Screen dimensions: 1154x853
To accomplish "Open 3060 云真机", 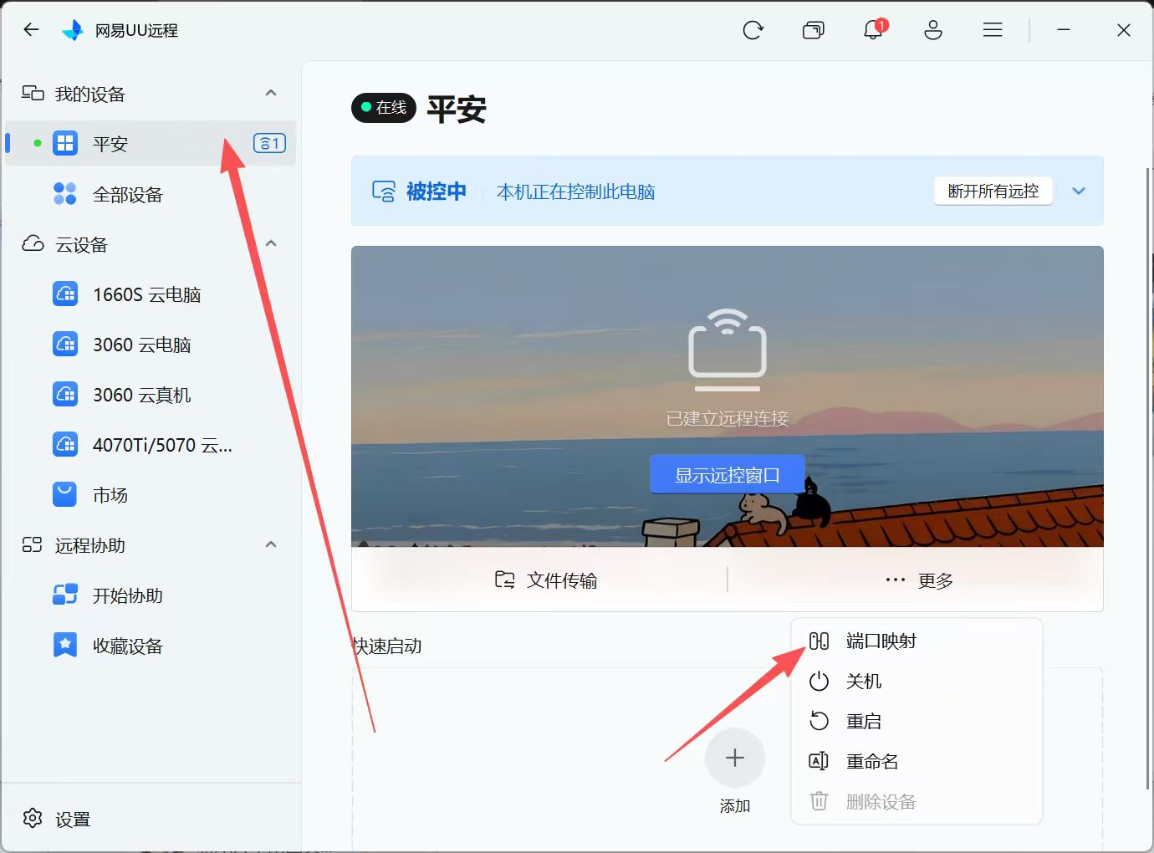I will [x=151, y=395].
